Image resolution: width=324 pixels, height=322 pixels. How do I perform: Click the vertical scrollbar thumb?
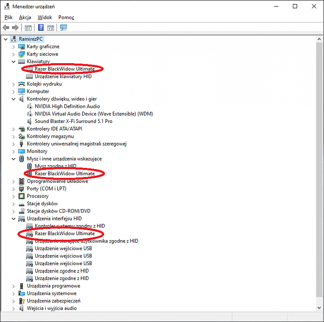(x=319, y=169)
